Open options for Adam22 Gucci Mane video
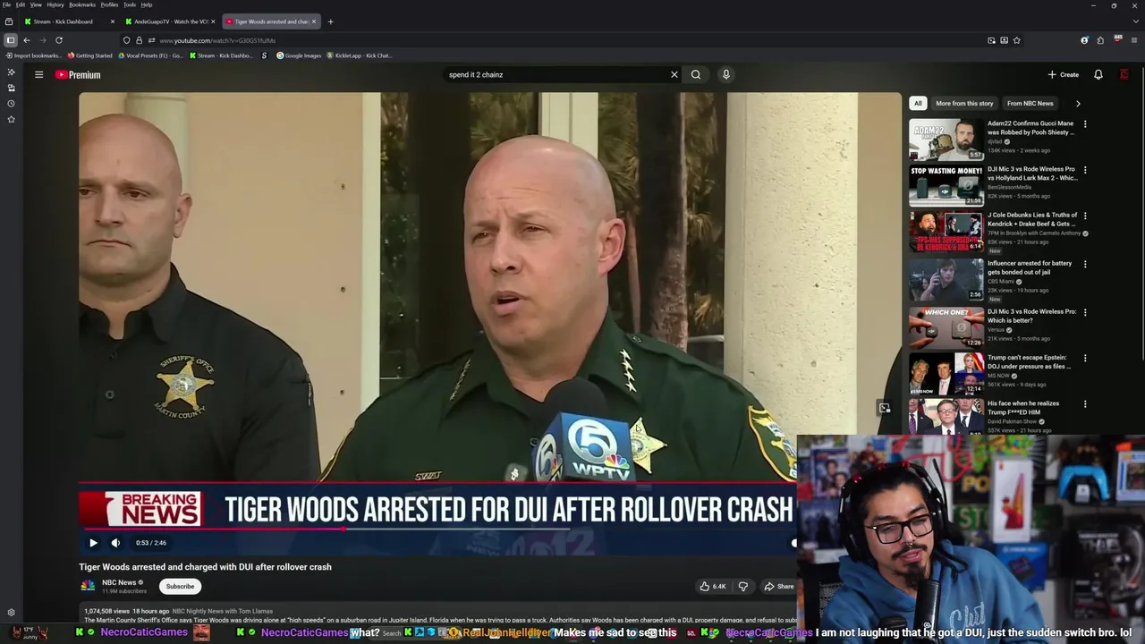This screenshot has height=644, width=1145. 1085,124
